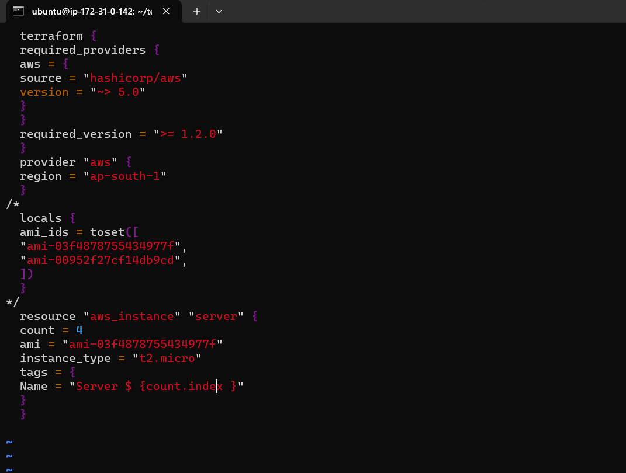The width and height of the screenshot is (626, 473).
Task: Click the opening comment marker /*
Action: 13,204
